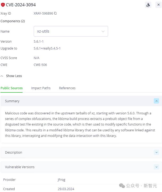
Task: Click the Vulnerable Versions header label
Action: pyautogui.click(x=20, y=167)
